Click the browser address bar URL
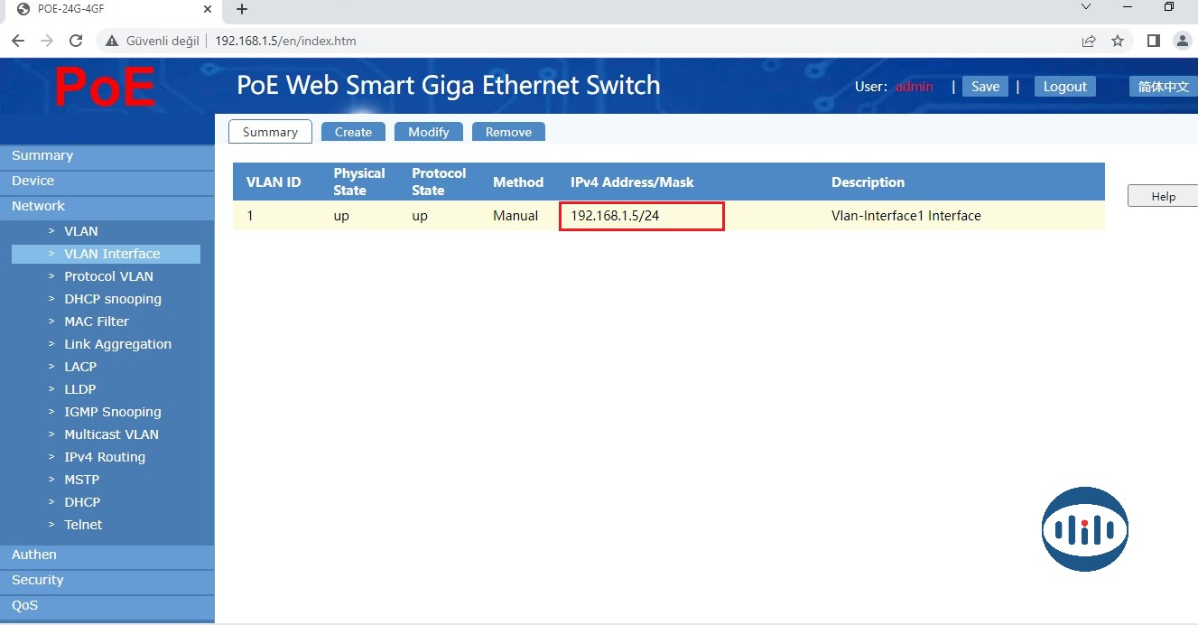 point(285,41)
